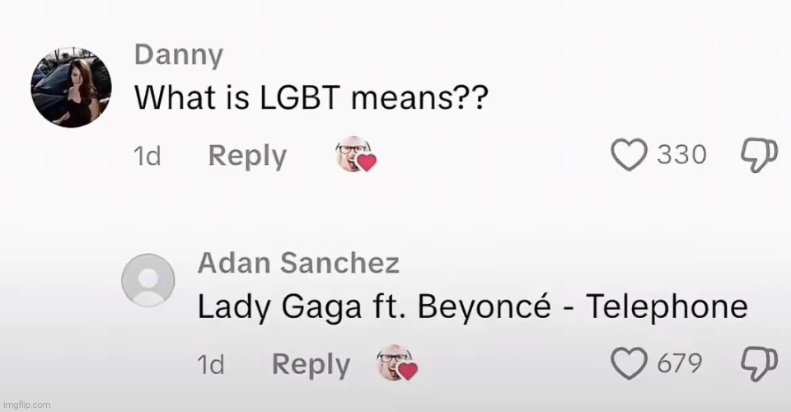Click the creator-liked badge on Danny's comment
Image resolution: width=791 pixels, height=412 pixels.
355,154
